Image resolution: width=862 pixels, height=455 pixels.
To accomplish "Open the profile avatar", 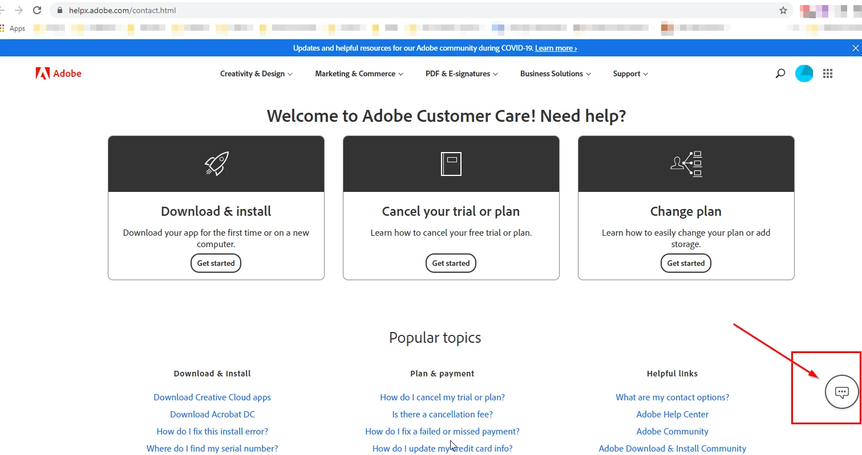I will pos(804,73).
